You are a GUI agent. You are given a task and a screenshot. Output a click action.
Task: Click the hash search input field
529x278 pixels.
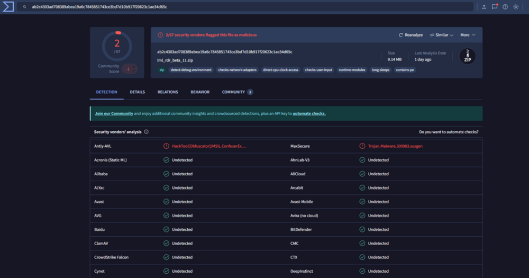tap(245, 7)
